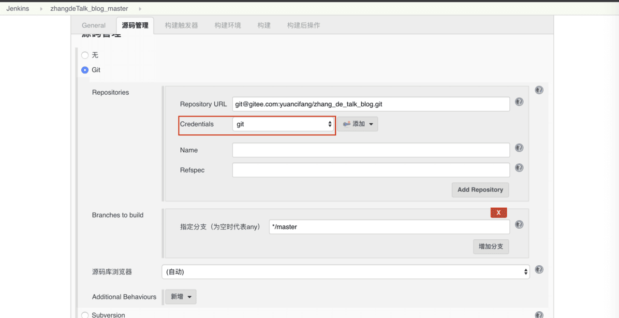Select the Subversion radio button
This screenshot has width=619, height=318.
pos(85,315)
